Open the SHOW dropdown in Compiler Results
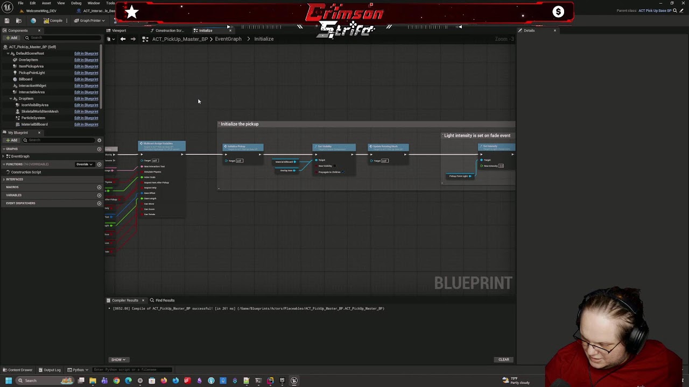 pos(118,360)
